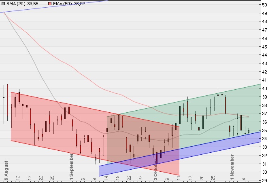Image resolution: width=268 pixels, height=183 pixels.
Task: Click the 1 November date label
Action: pos(232,167)
